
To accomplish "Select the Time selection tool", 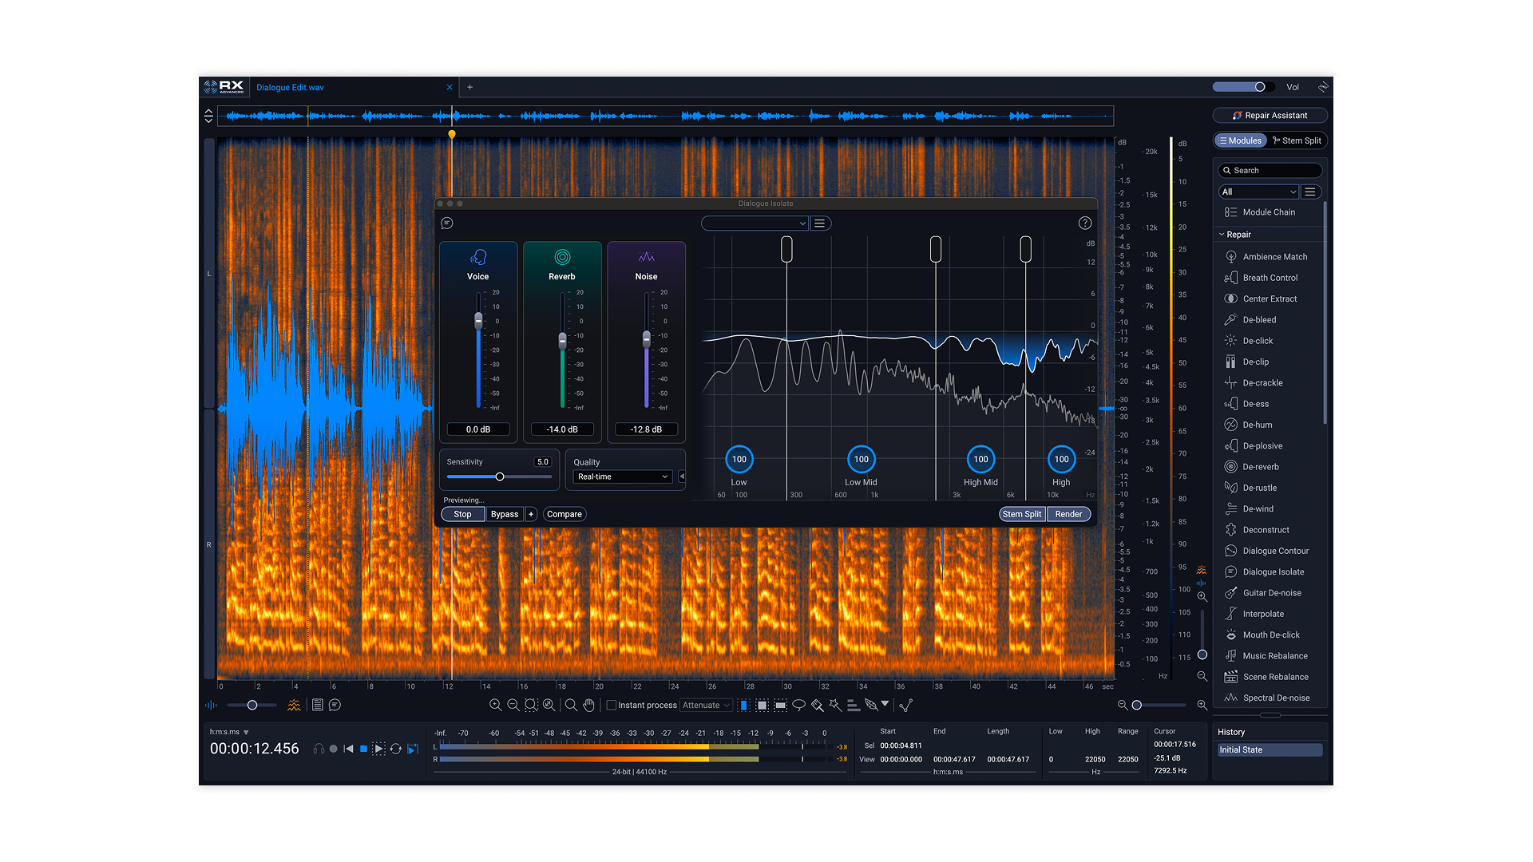I will point(743,706).
